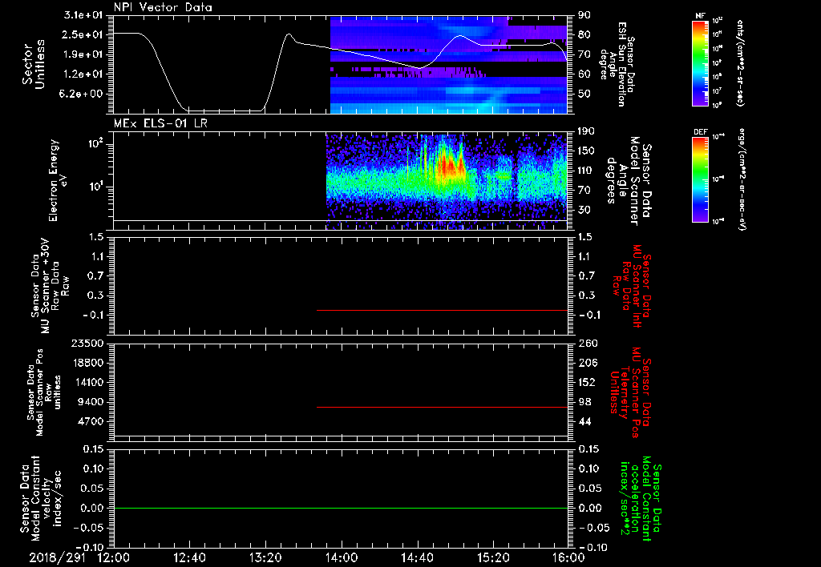Screen dimensions: 821x567
Task: Click the NF color scale bar
Action: [700, 63]
